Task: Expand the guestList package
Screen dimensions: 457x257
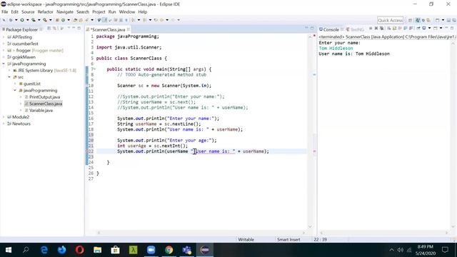Action: 15,84
